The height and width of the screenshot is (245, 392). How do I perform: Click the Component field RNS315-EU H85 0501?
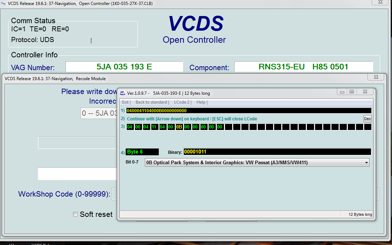[303, 67]
